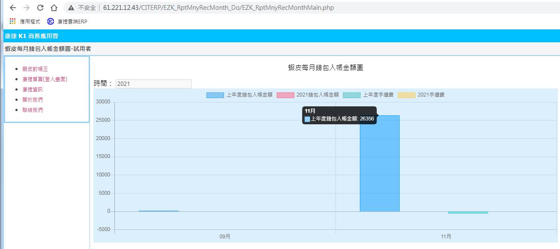Screen dimensions: 560x249
Task: Toggle the 2021手續費 legend swatch
Action: tap(407, 95)
